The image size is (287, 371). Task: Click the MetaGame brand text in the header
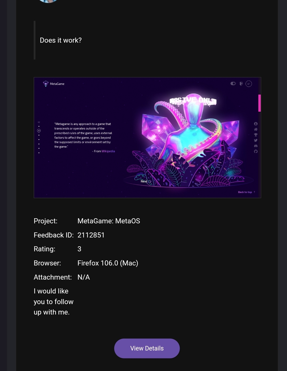[x=57, y=84]
